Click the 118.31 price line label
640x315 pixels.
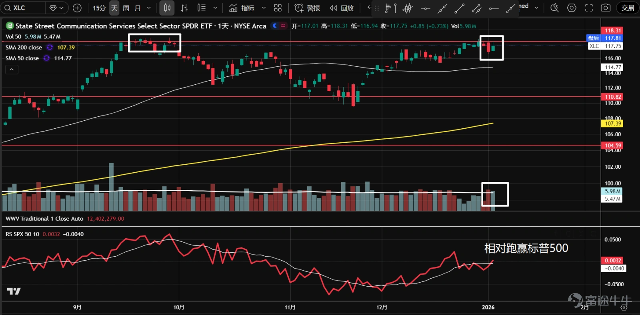612,30
